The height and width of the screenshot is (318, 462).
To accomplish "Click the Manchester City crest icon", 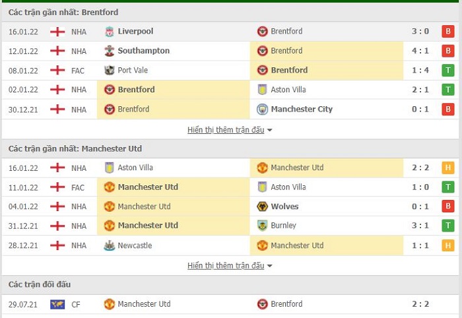I will click(262, 110).
